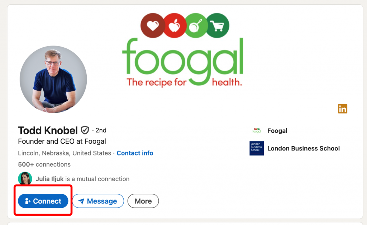The image size is (367, 225).
Task: Click the shopping cart icon in the banner
Action: pyautogui.click(x=217, y=26)
